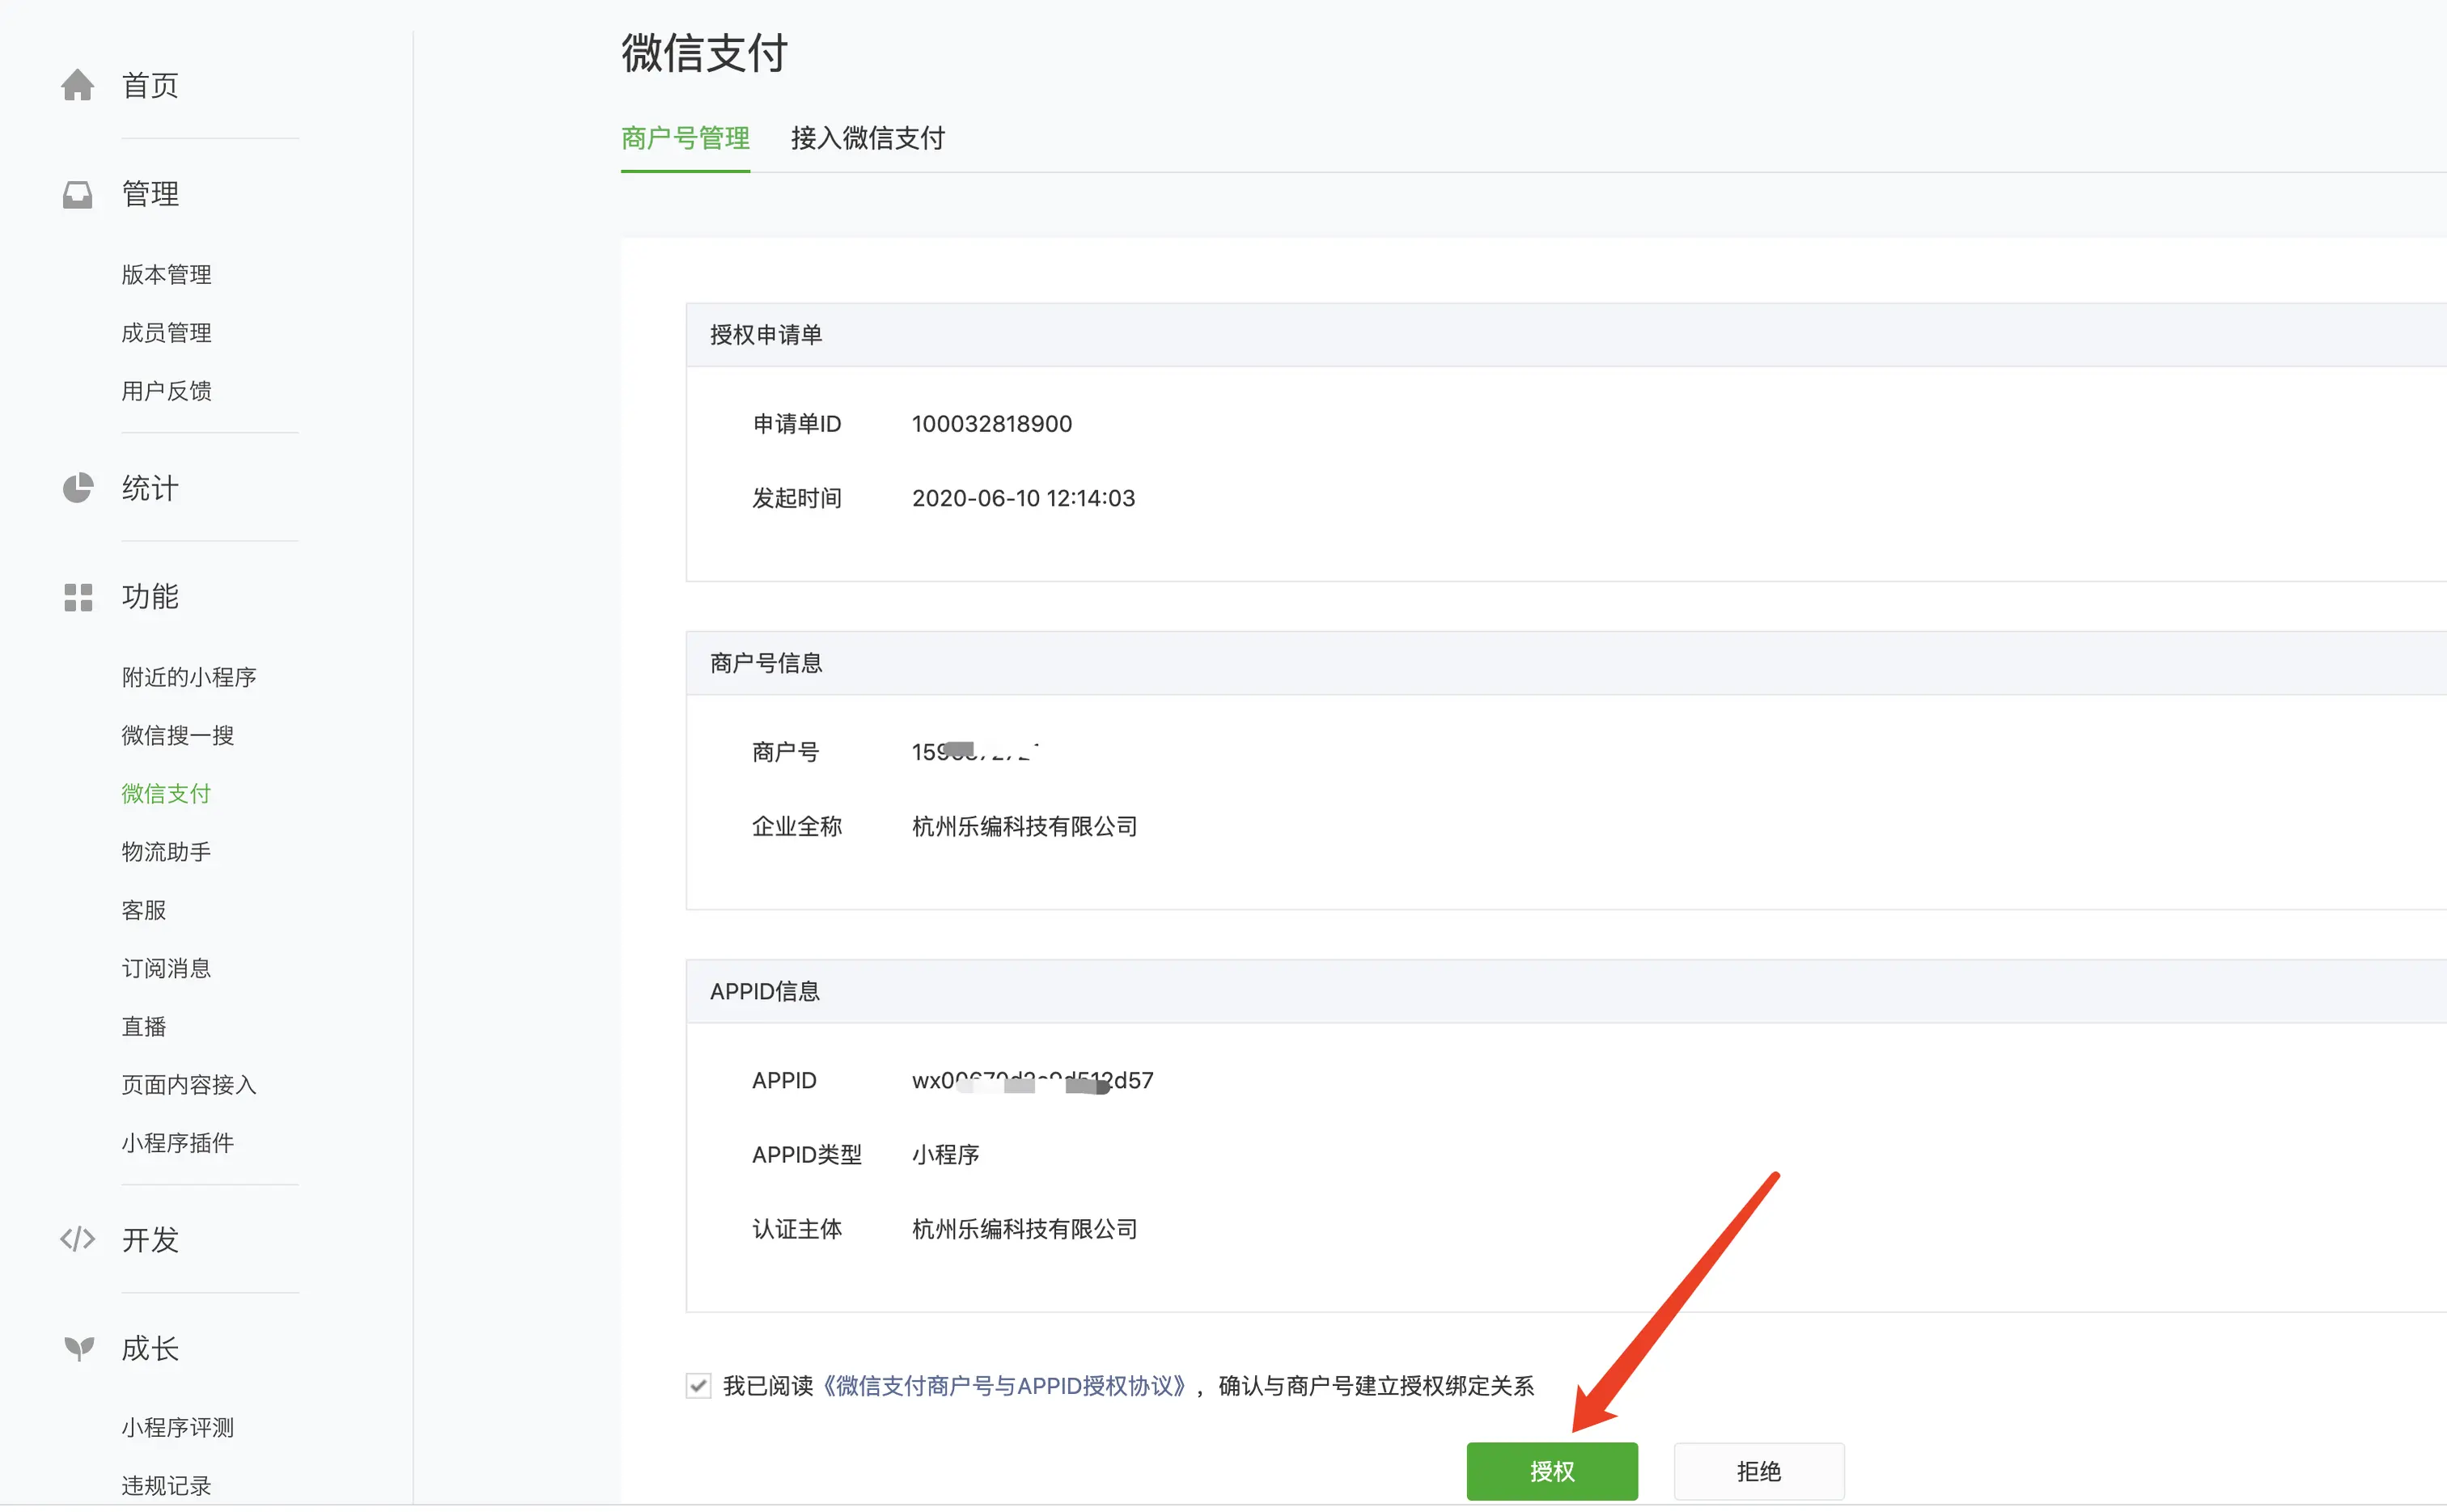Go to 订阅消息 page
The height and width of the screenshot is (1512, 2447).
click(166, 969)
